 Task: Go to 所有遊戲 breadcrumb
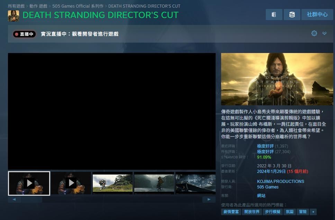(x=16, y=6)
